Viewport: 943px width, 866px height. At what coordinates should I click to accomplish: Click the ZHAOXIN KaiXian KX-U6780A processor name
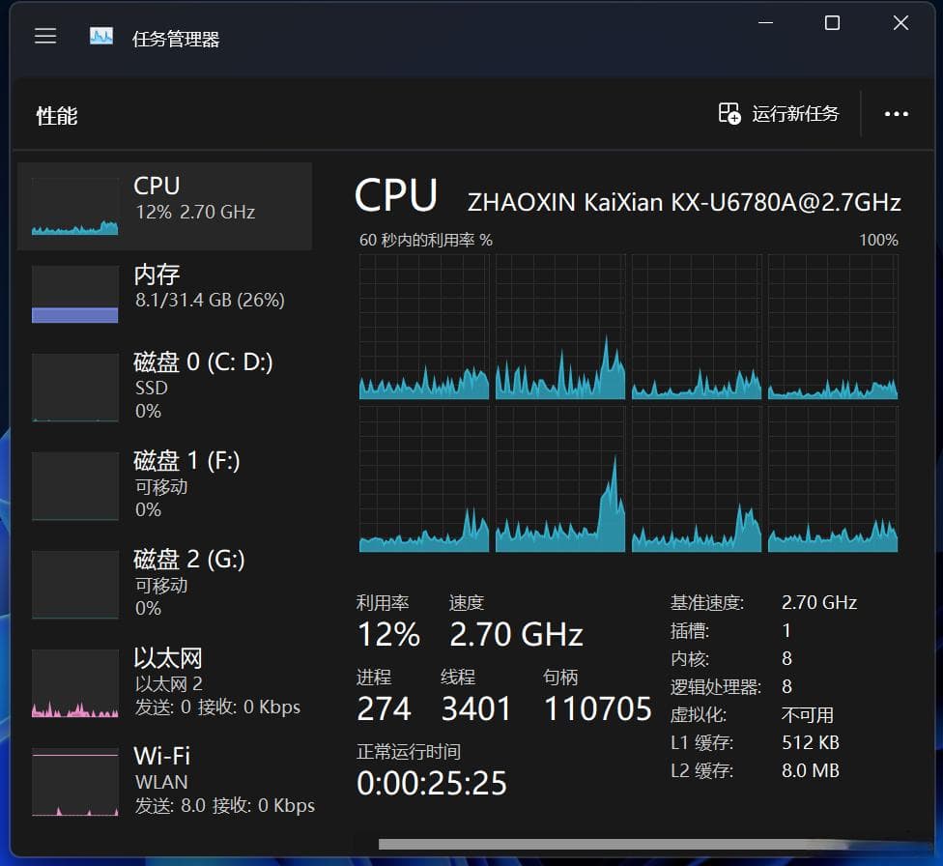684,203
